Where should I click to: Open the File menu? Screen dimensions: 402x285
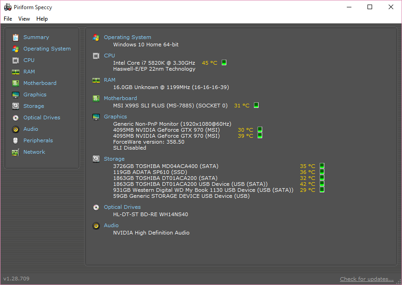tap(8, 19)
